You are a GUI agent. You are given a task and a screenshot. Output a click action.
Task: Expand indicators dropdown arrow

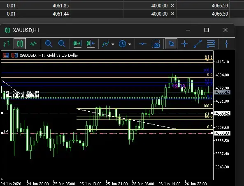coord(113,44)
